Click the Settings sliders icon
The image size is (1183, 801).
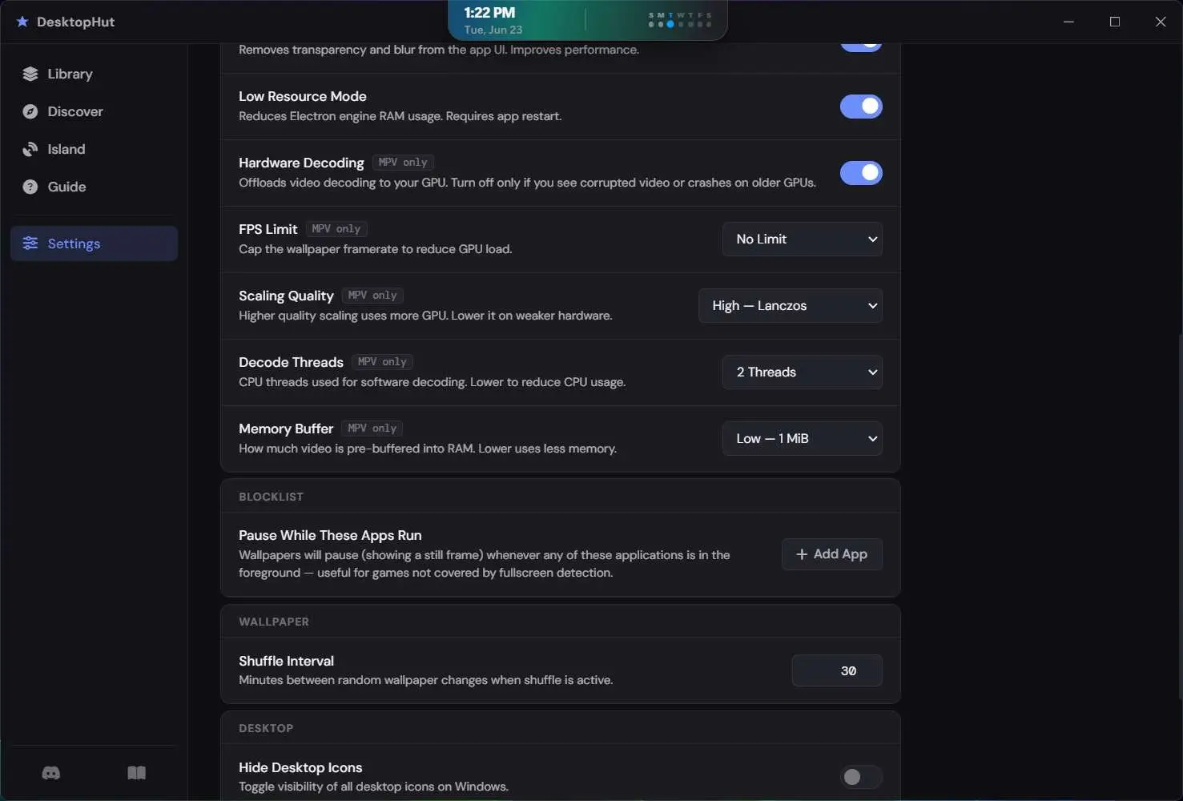pyautogui.click(x=30, y=244)
